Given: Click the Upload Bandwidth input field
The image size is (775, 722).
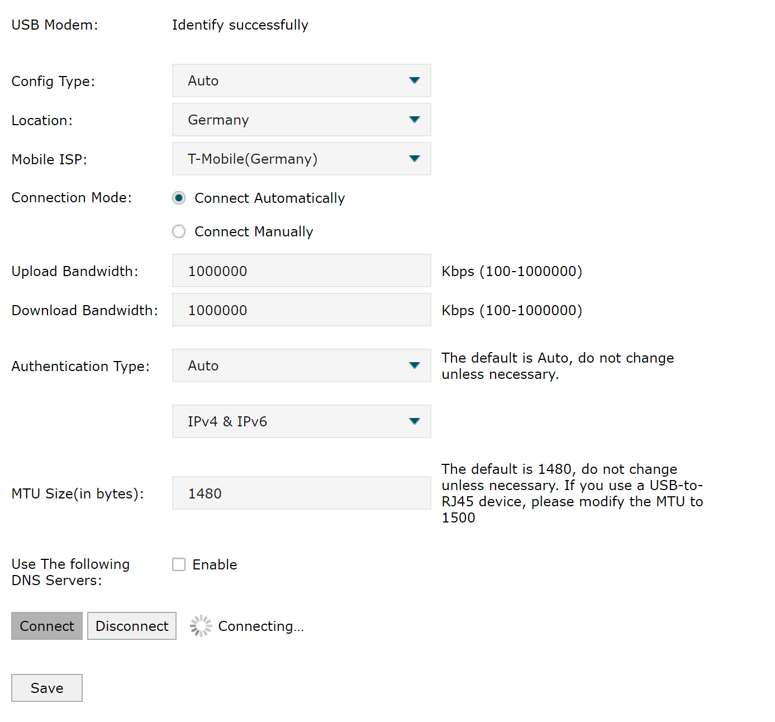Looking at the screenshot, I should point(302,271).
